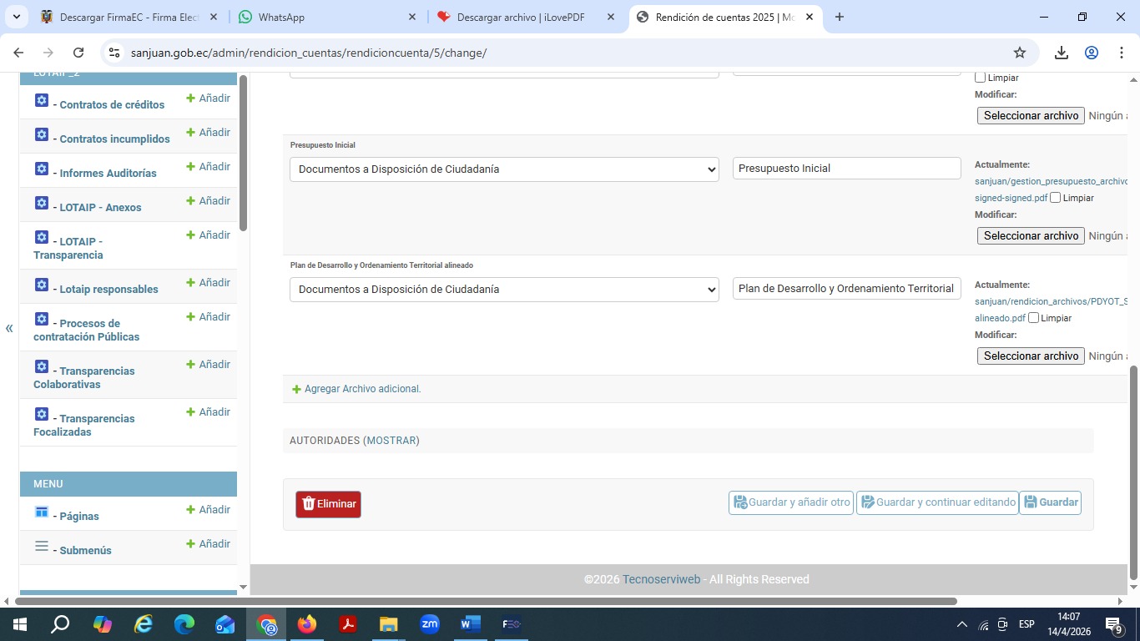Image resolution: width=1140 pixels, height=641 pixels.
Task: Toggle the topmost Limpiar checkbox
Action: point(981,78)
